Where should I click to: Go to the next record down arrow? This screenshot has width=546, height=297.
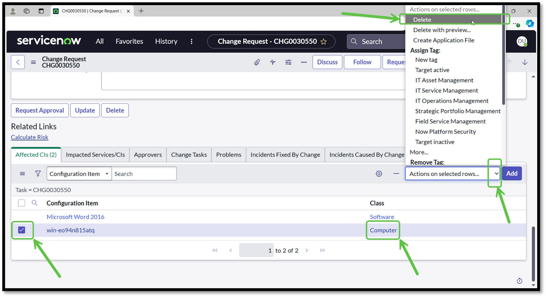coord(525,62)
